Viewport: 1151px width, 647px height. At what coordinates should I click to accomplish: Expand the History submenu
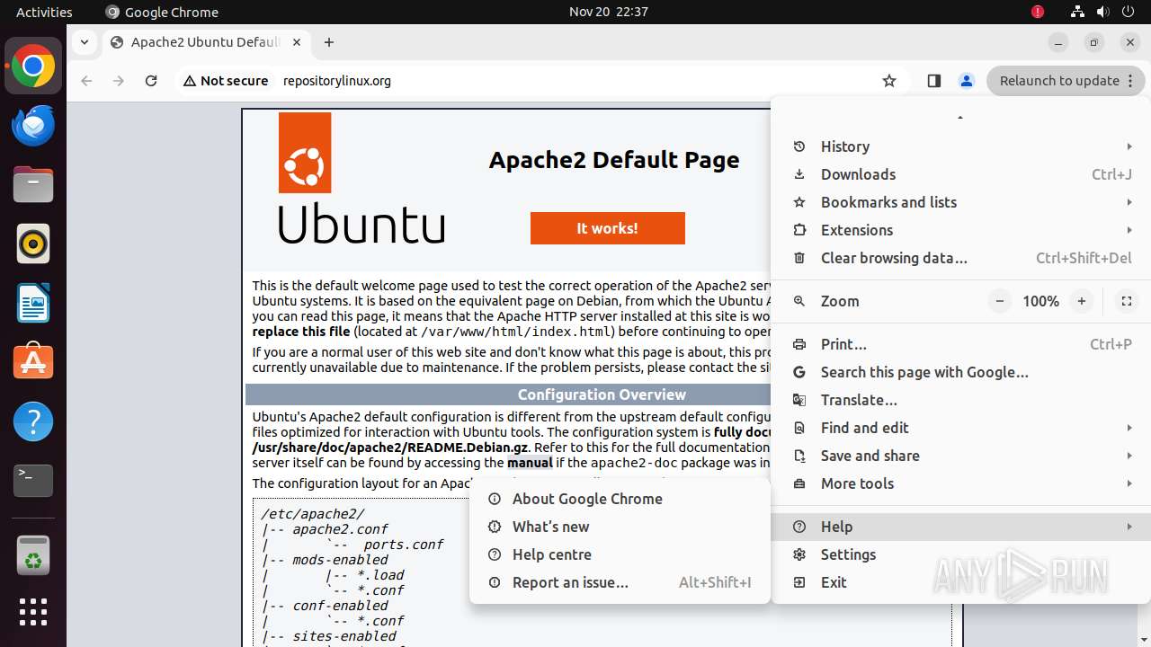point(961,146)
